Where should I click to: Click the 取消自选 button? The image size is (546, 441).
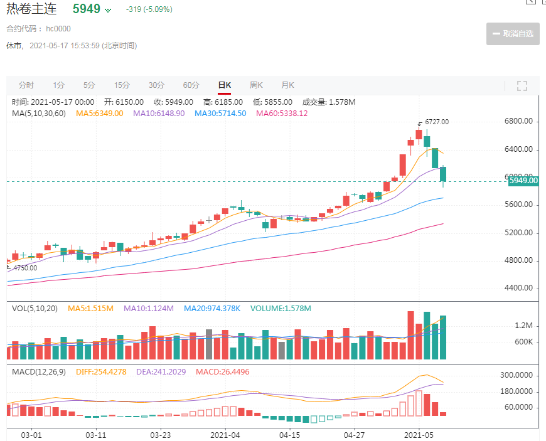tap(513, 34)
